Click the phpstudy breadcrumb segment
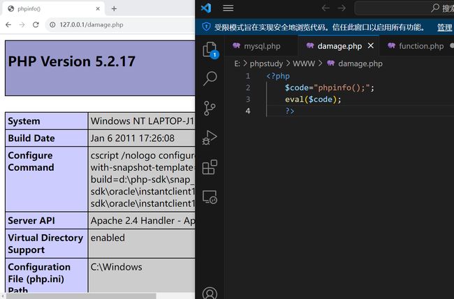454x299 pixels. coord(266,63)
